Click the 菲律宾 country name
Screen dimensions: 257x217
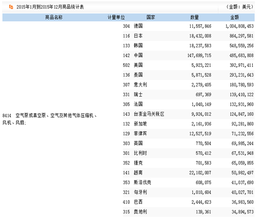click(140, 133)
